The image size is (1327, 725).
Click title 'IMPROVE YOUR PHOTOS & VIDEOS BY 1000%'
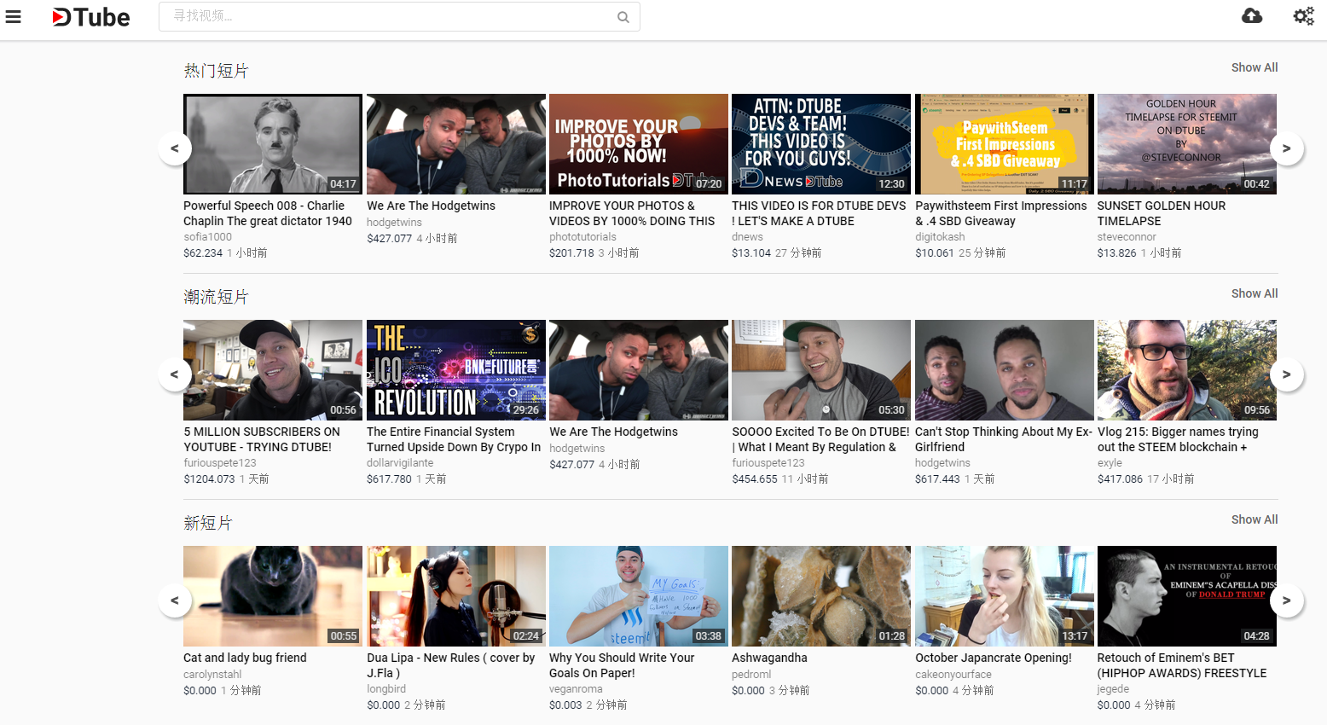pyautogui.click(x=632, y=213)
